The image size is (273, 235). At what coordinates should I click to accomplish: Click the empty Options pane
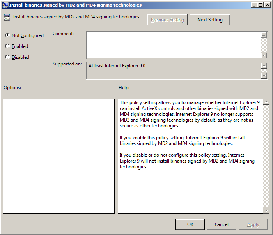coord(58,156)
